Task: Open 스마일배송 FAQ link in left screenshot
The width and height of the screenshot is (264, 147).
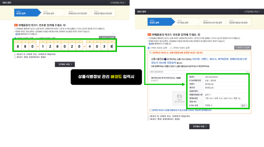Action: [x=118, y=3]
